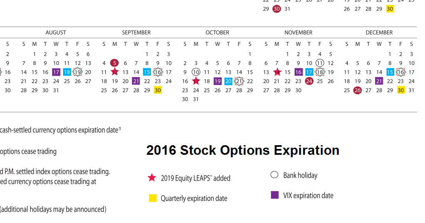Click red-circled November 24
425x223 pixels.
309,81
